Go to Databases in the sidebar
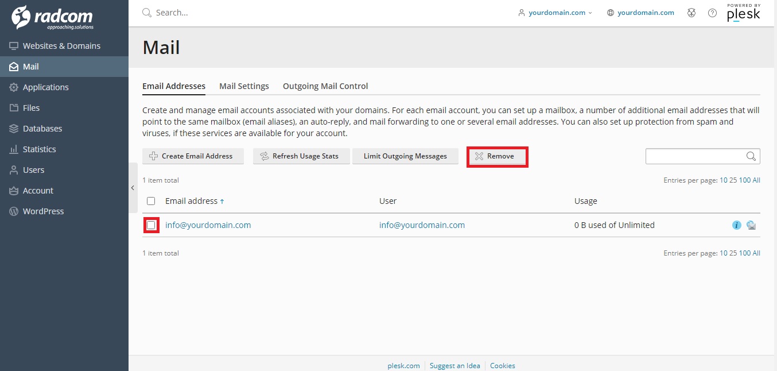Viewport: 777px width, 371px height. pos(42,129)
